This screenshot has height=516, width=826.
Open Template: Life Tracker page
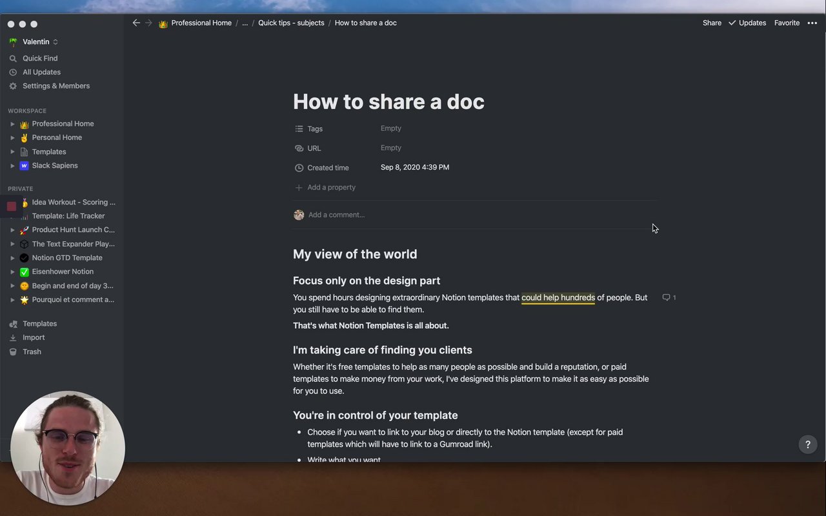[68, 216]
